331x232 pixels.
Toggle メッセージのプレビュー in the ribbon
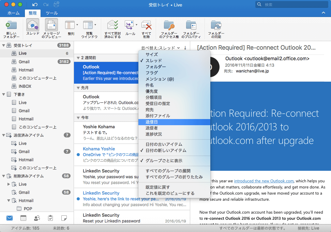click(x=51, y=29)
